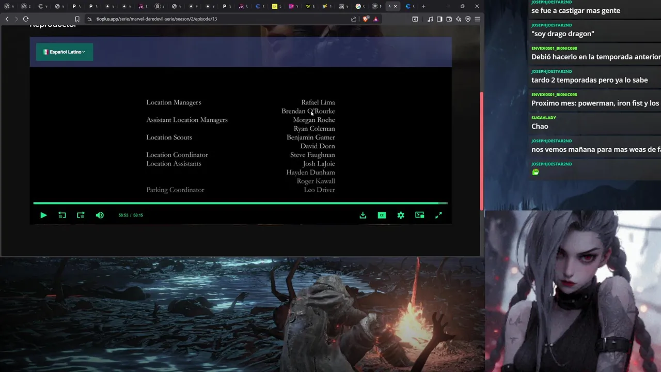Open the browser hamburger menu
The width and height of the screenshot is (661, 372).
tap(477, 19)
